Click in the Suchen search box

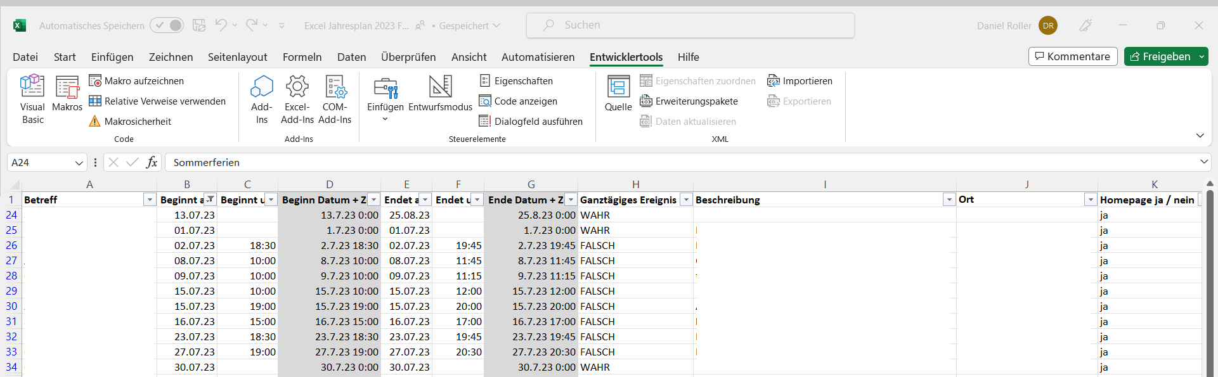coord(690,25)
